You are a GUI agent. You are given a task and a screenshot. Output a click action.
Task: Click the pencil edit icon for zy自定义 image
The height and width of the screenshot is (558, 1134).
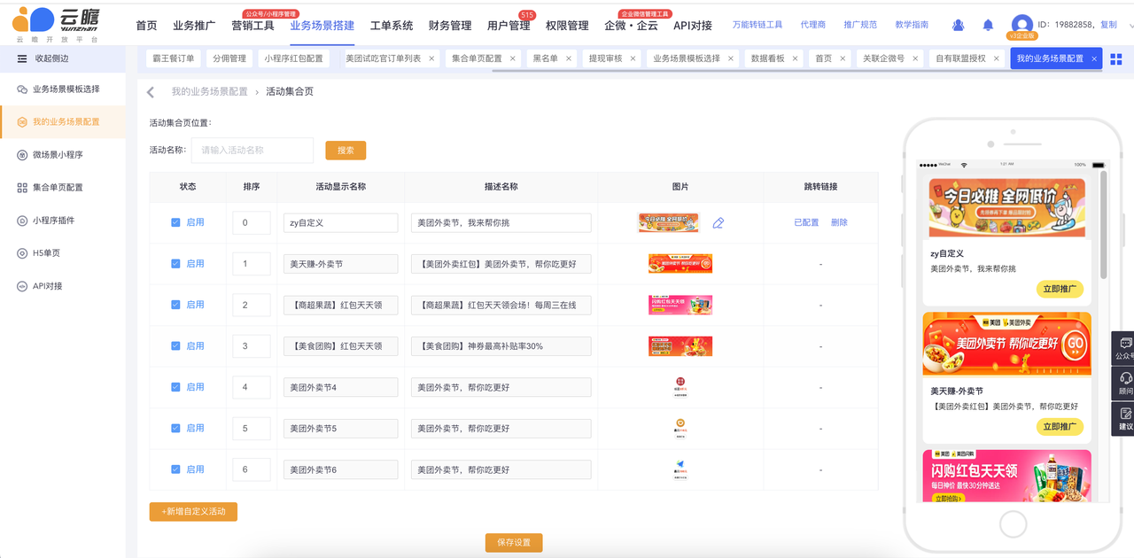pos(718,223)
